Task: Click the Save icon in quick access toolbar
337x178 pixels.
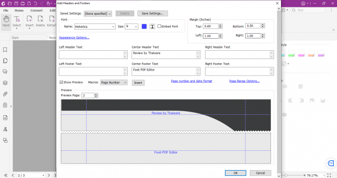Action: click(16, 3)
